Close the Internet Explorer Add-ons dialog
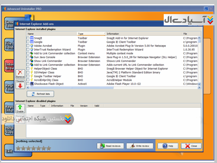 click(191, 146)
